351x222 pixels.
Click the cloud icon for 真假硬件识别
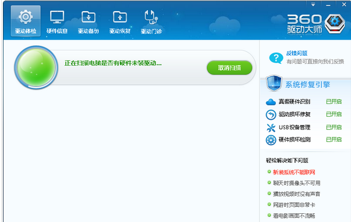click(271, 102)
